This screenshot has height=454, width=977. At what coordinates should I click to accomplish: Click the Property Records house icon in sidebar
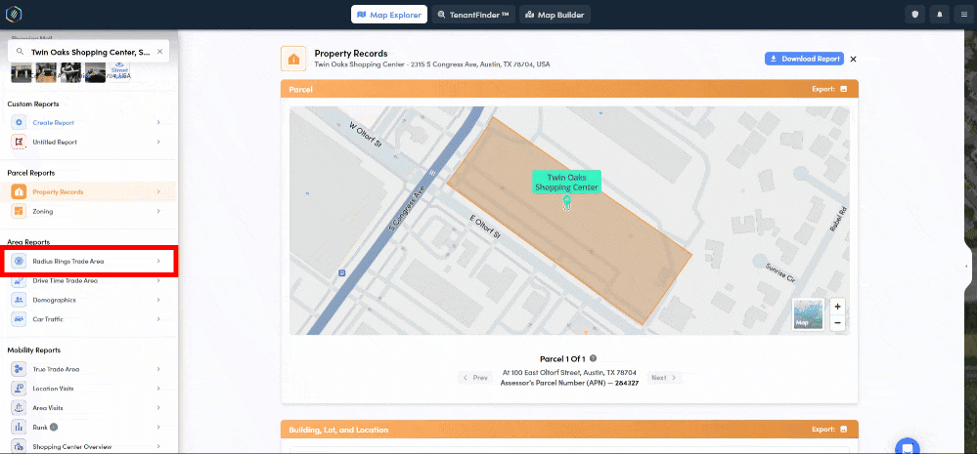[20, 192]
